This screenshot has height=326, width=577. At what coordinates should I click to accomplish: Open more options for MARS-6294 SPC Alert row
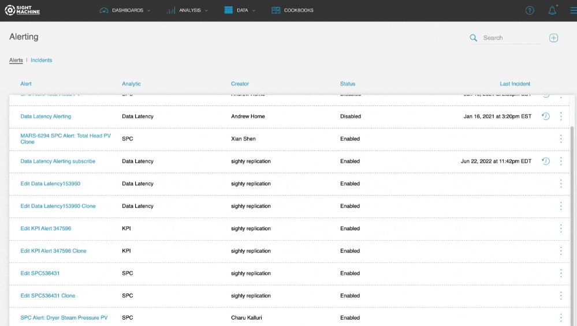tap(561, 138)
